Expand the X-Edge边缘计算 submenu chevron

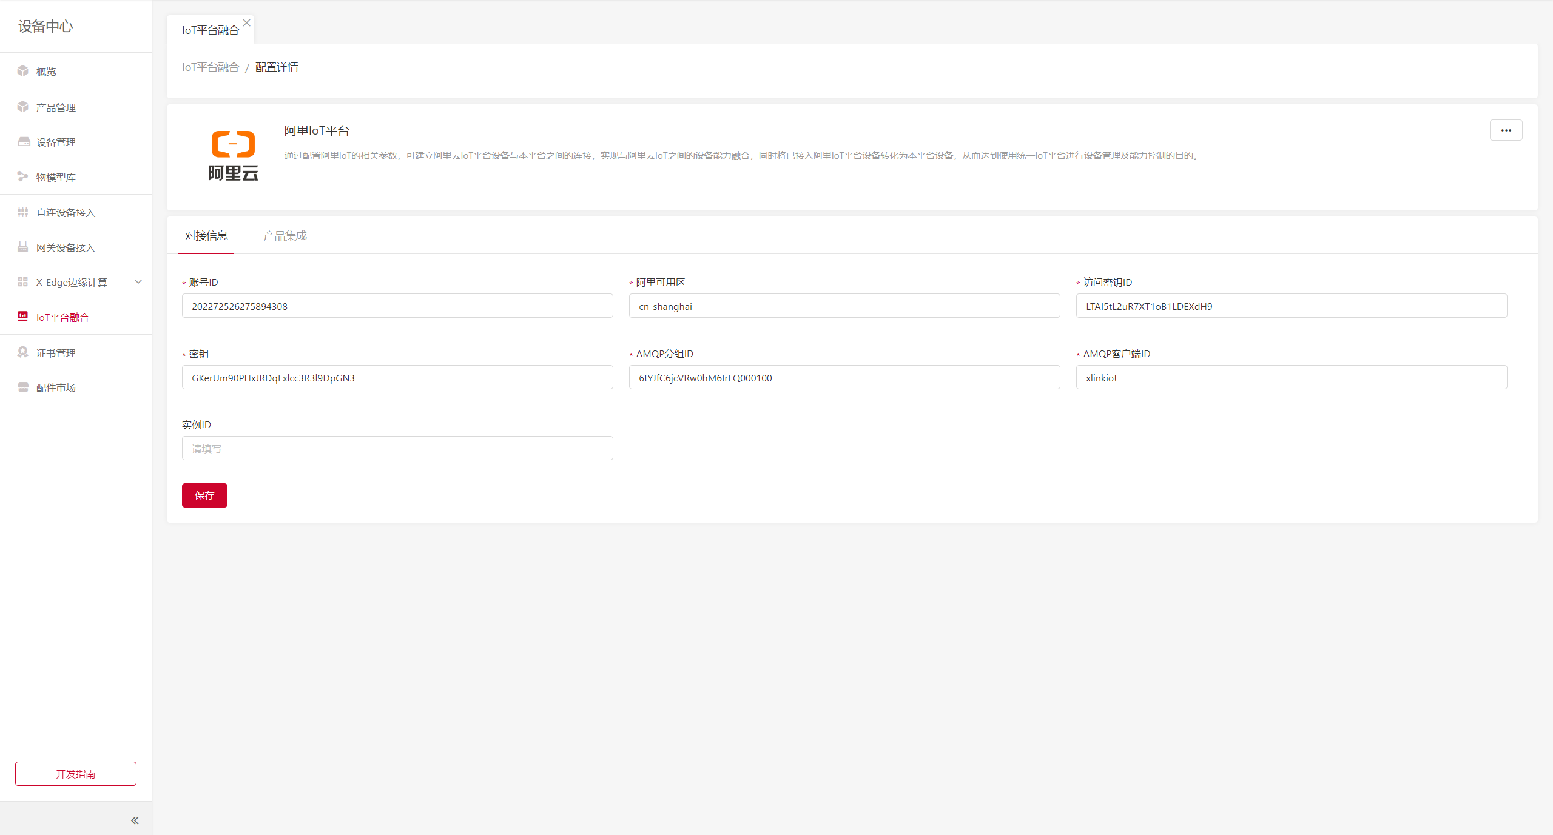point(138,282)
